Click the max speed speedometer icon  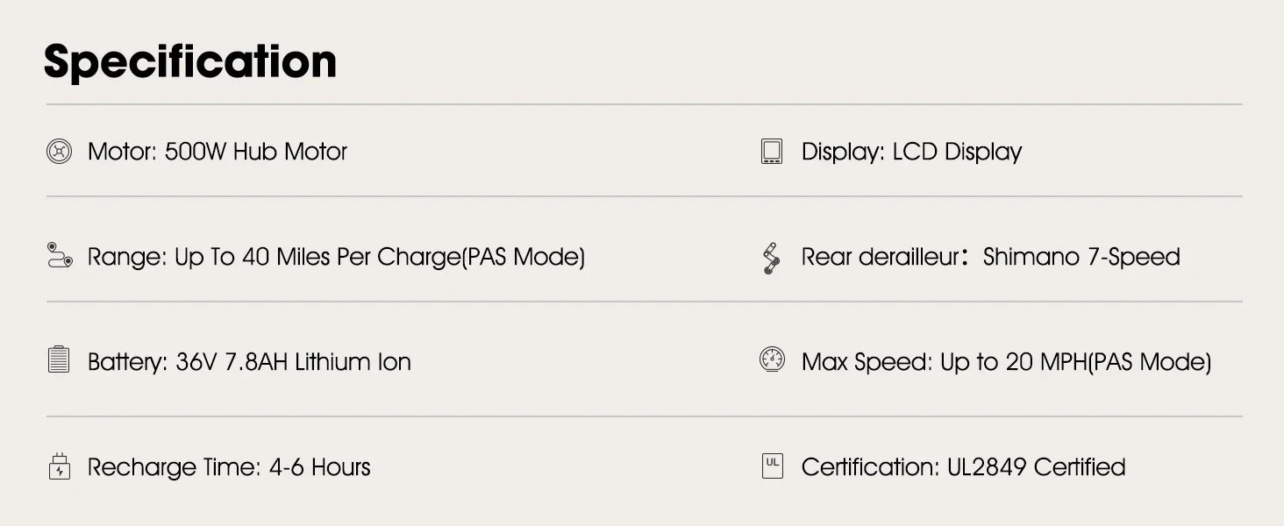[x=772, y=360]
